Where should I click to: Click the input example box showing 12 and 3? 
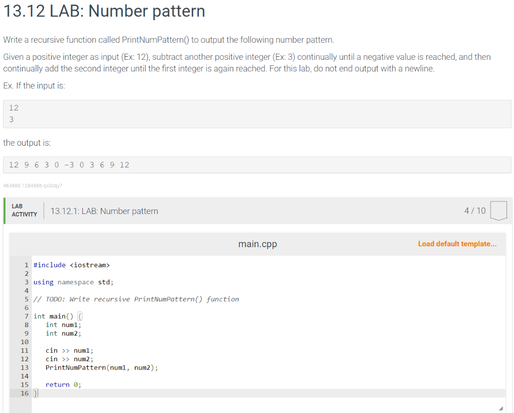click(257, 114)
